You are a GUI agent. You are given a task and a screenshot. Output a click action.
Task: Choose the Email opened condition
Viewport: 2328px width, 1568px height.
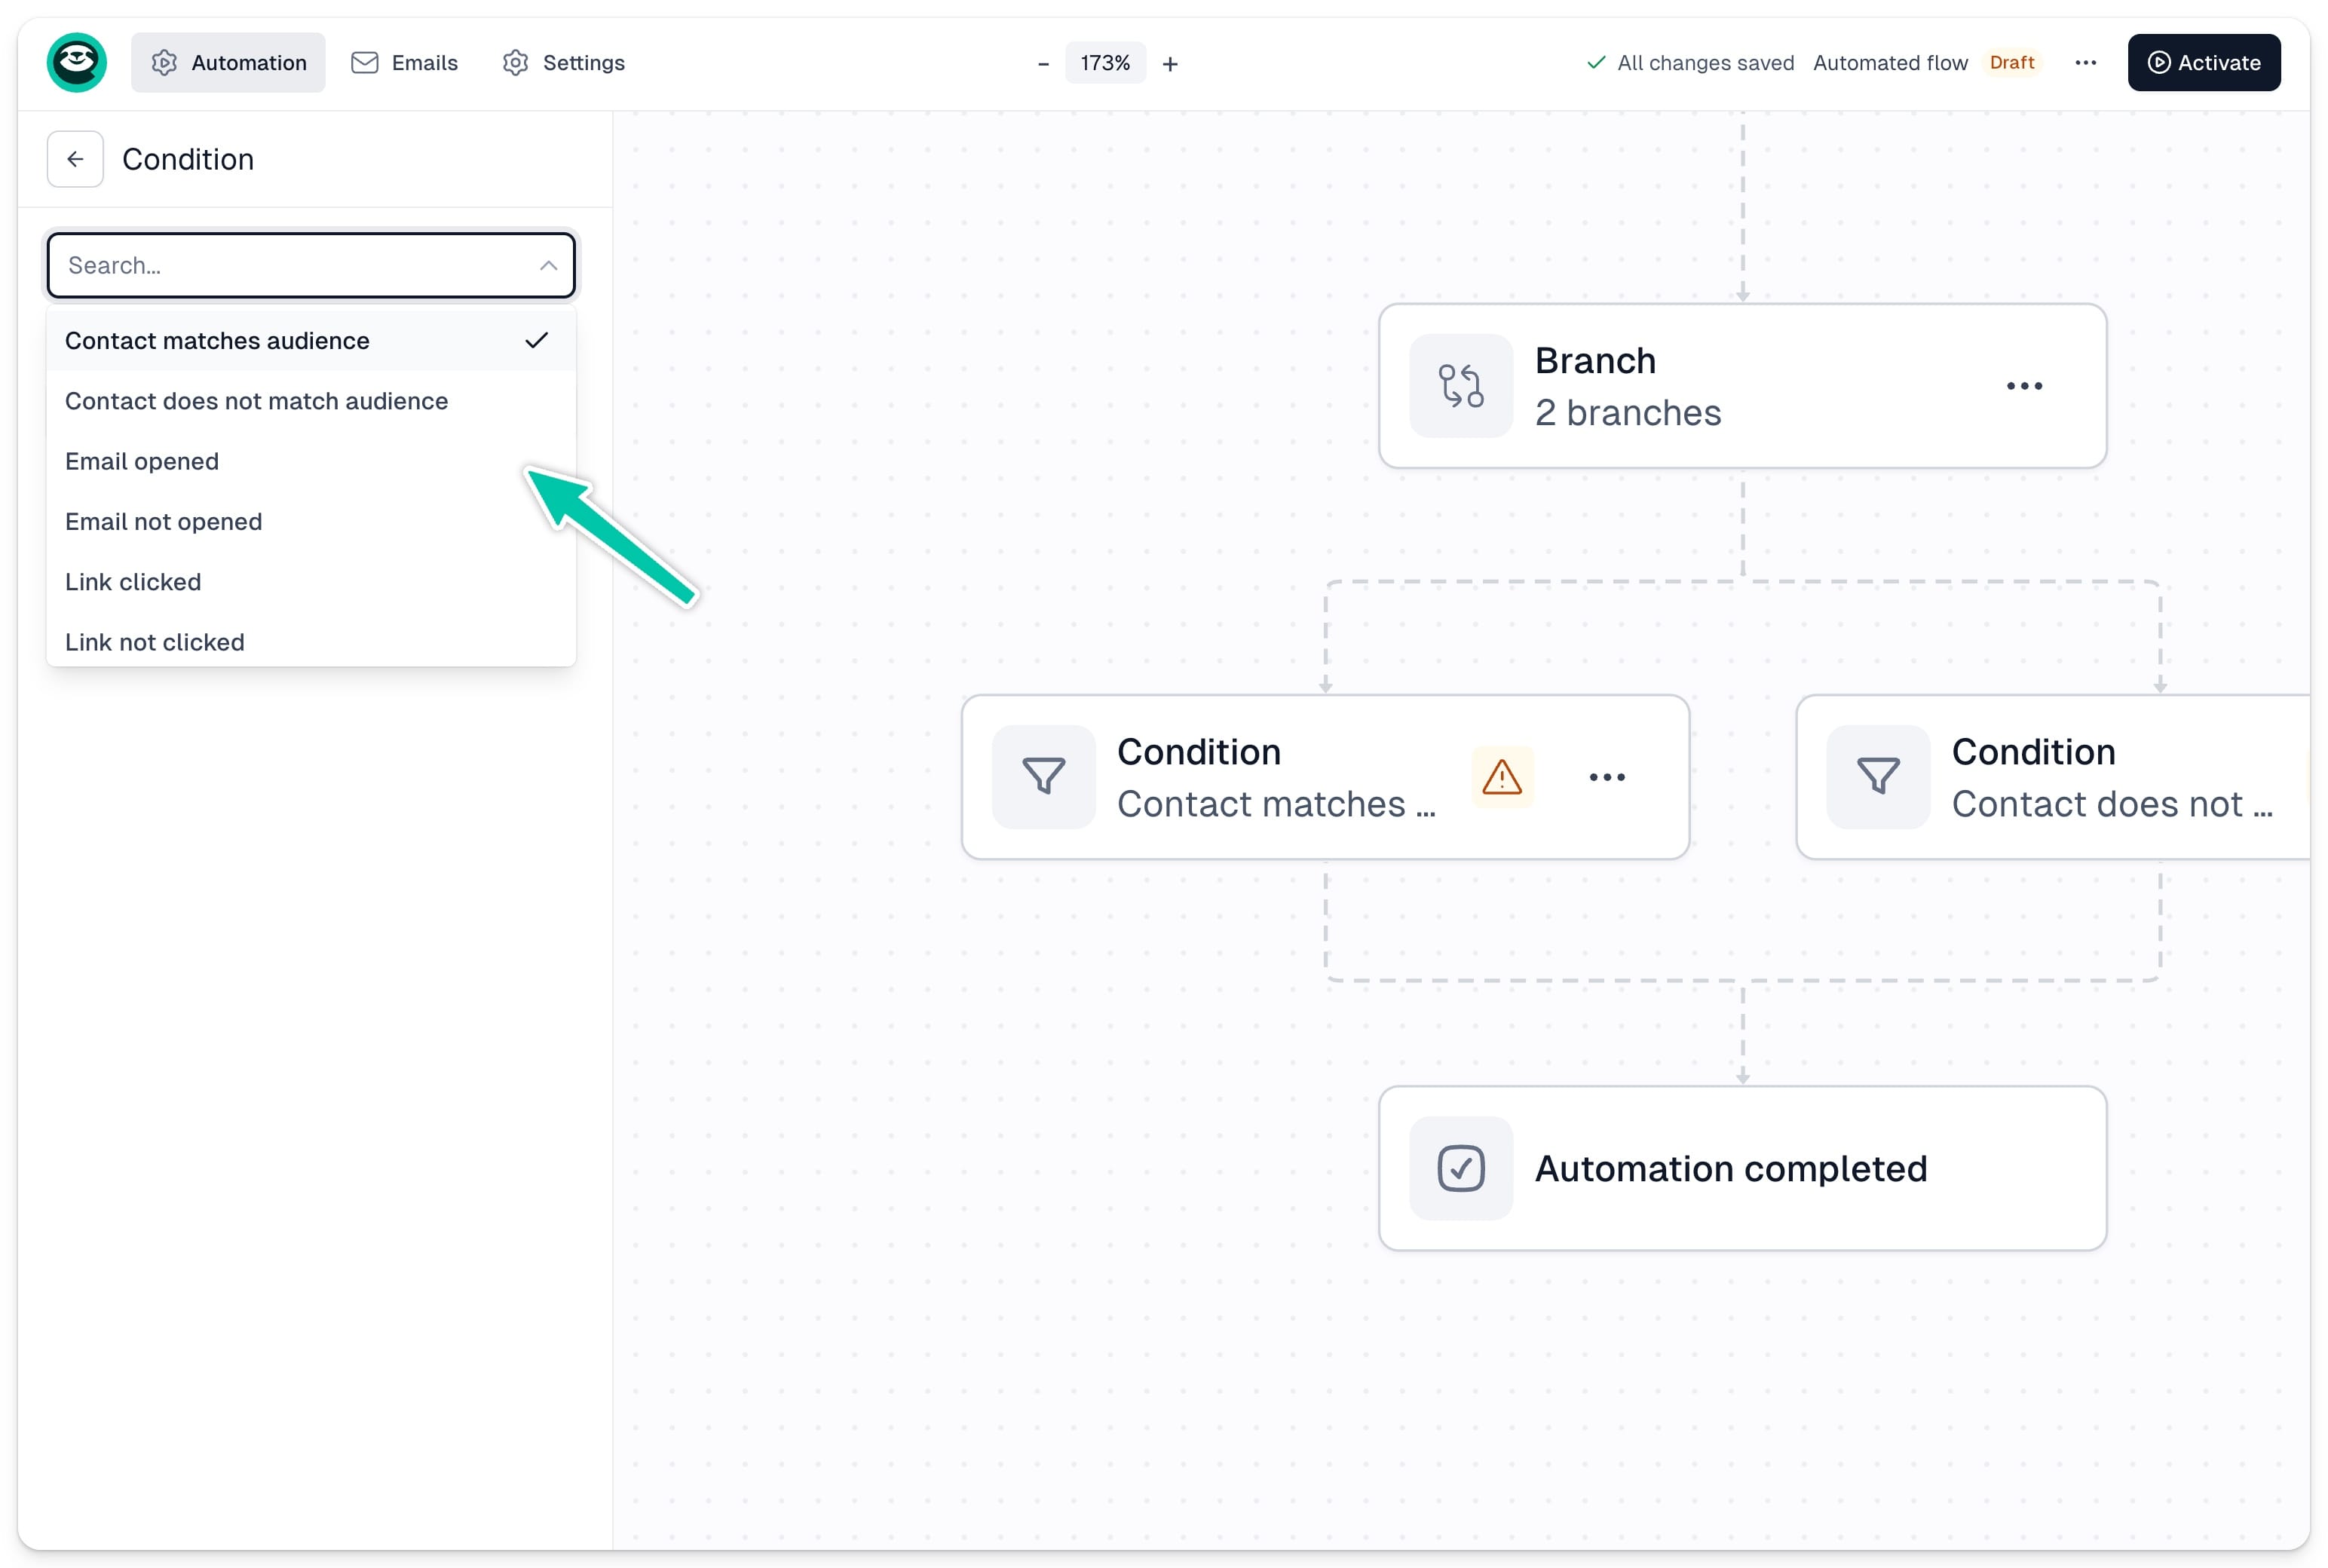[x=310, y=461]
